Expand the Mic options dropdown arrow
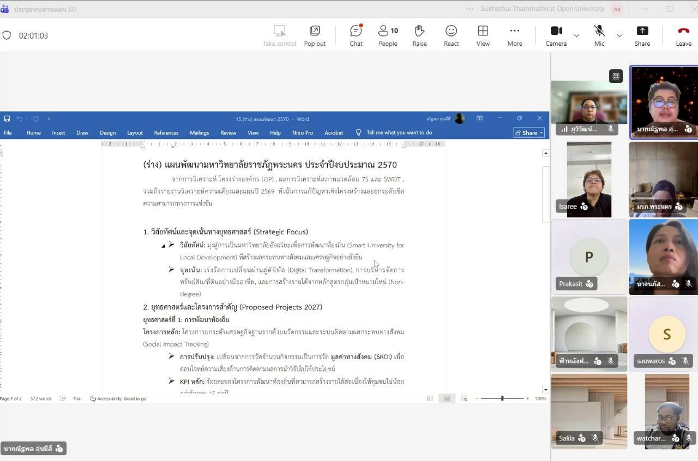Image resolution: width=698 pixels, height=461 pixels. point(619,35)
